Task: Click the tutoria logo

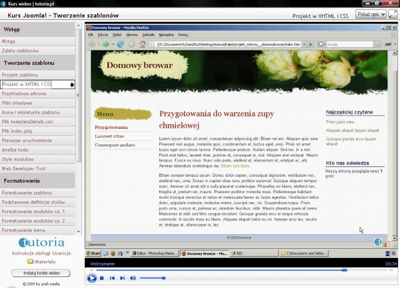Action: coord(41,243)
